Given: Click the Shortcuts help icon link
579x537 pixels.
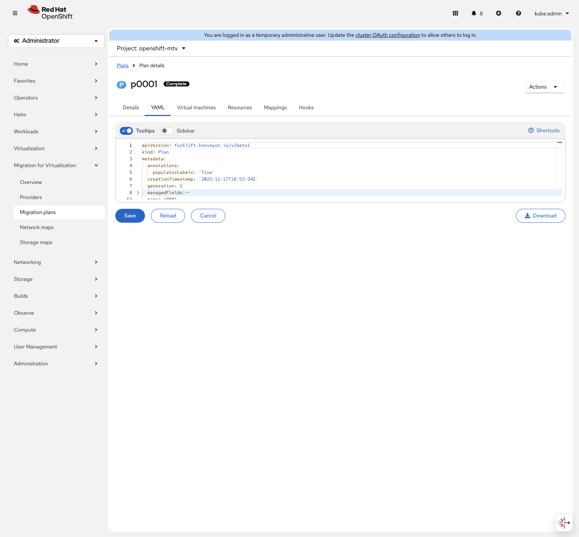Looking at the screenshot, I should (x=544, y=130).
